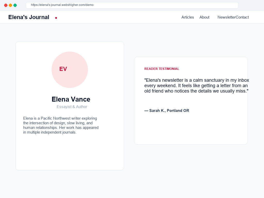Select the Contact nav link
The width and height of the screenshot is (264, 198).
click(242, 17)
